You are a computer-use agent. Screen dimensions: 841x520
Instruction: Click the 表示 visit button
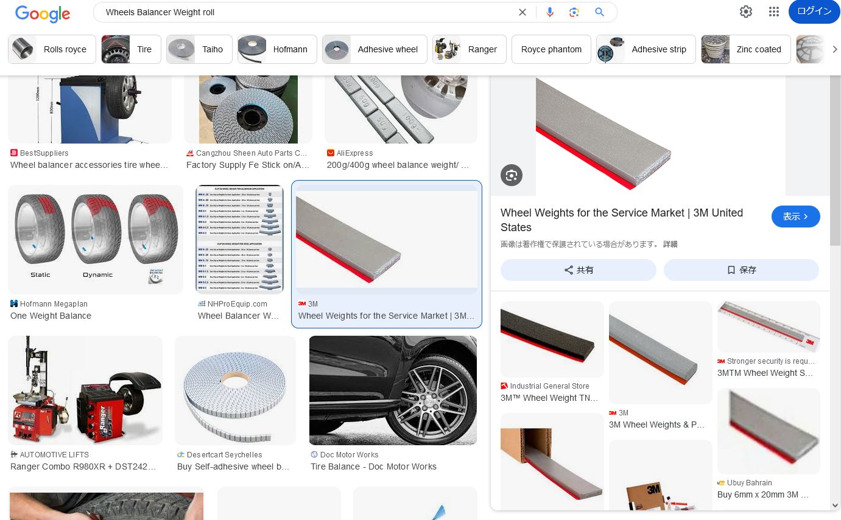coord(795,217)
